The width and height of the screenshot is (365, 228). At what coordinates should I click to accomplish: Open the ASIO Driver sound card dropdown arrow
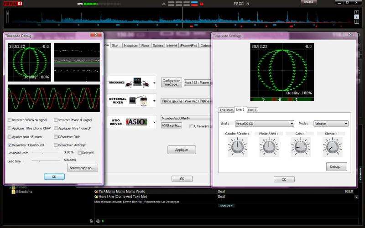154,122
